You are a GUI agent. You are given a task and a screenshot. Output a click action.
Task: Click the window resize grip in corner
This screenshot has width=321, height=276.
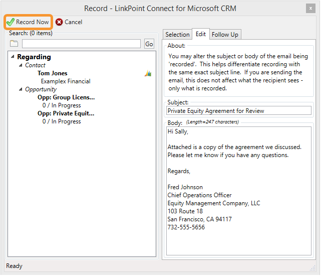312,268
